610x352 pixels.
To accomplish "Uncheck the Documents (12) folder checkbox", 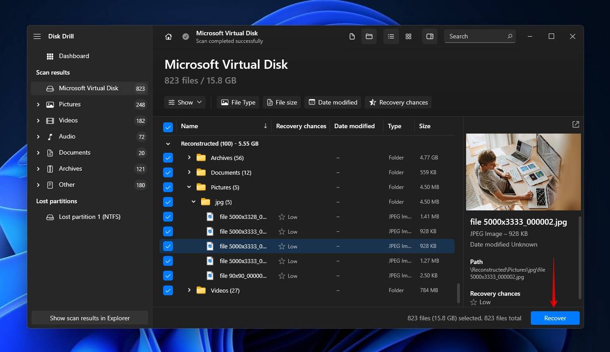I will click(x=168, y=172).
